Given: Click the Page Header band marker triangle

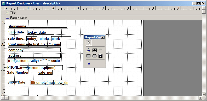Looking at the screenshot, I should pyautogui.click(x=8, y=18).
